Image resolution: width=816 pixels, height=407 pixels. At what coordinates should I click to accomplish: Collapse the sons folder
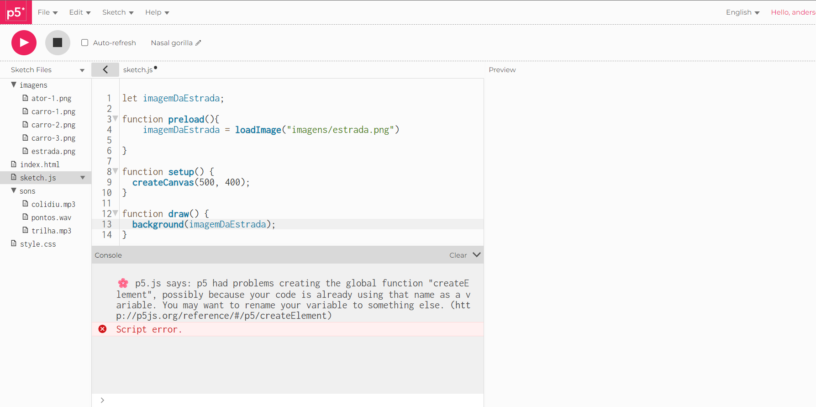pos(14,190)
